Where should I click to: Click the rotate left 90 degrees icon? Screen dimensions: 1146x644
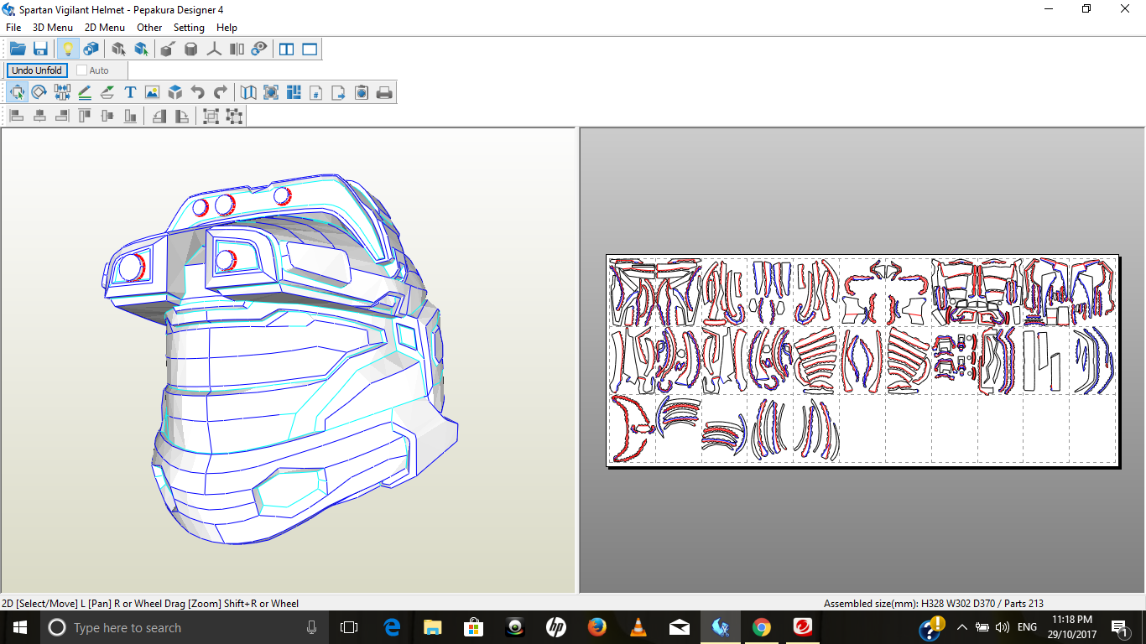click(x=159, y=116)
